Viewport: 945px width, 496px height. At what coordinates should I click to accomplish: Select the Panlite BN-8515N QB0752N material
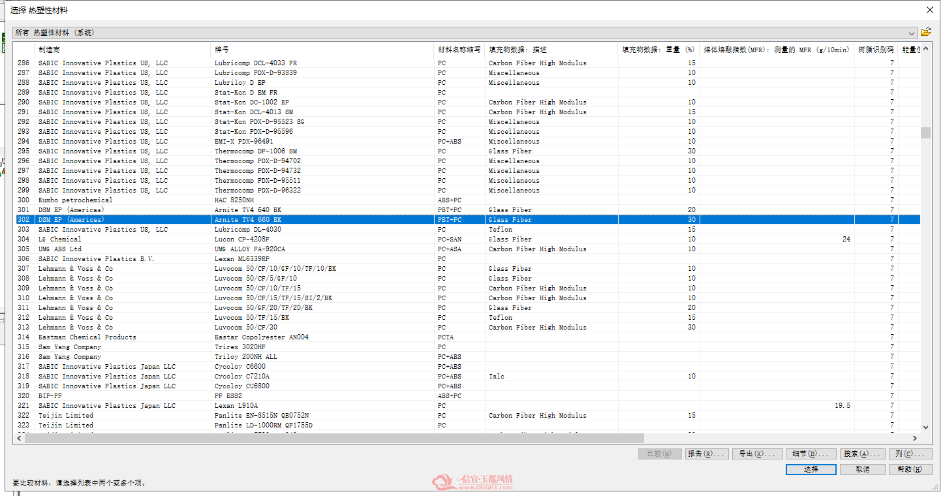tap(262, 415)
